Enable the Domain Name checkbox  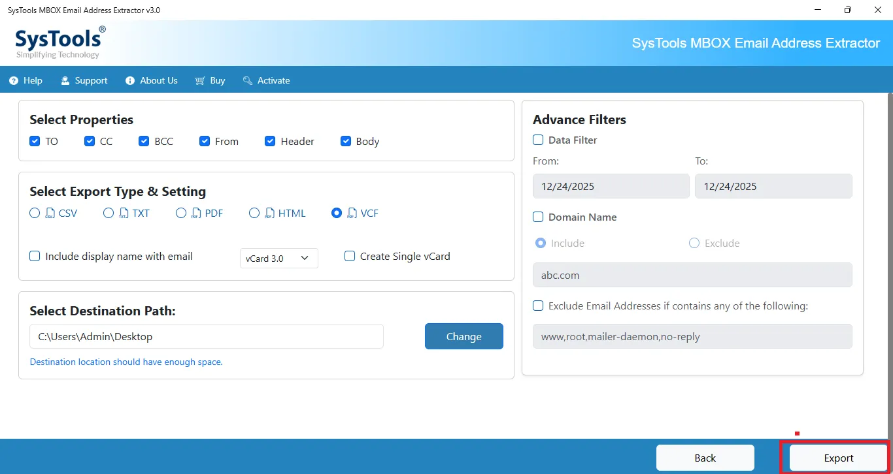(x=538, y=217)
